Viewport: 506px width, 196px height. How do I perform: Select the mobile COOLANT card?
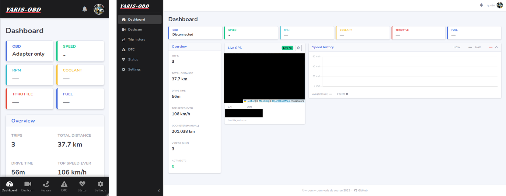[80, 75]
